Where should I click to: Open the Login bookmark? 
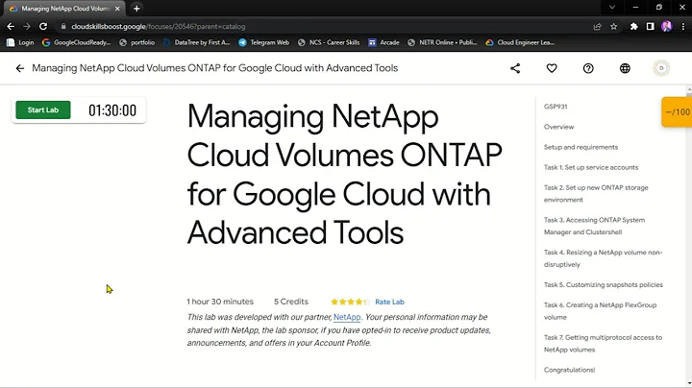pos(20,43)
